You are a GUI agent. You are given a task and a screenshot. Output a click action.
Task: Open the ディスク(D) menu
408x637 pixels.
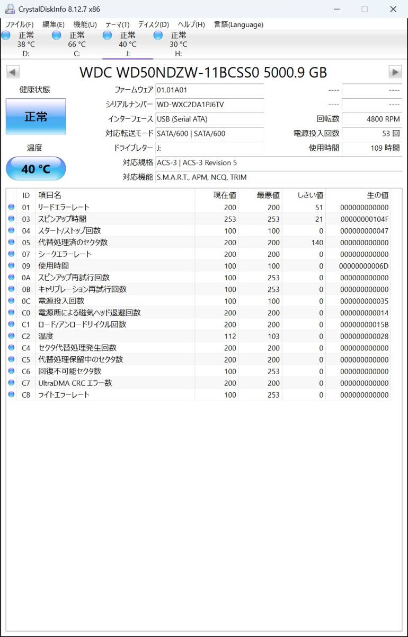click(x=154, y=24)
